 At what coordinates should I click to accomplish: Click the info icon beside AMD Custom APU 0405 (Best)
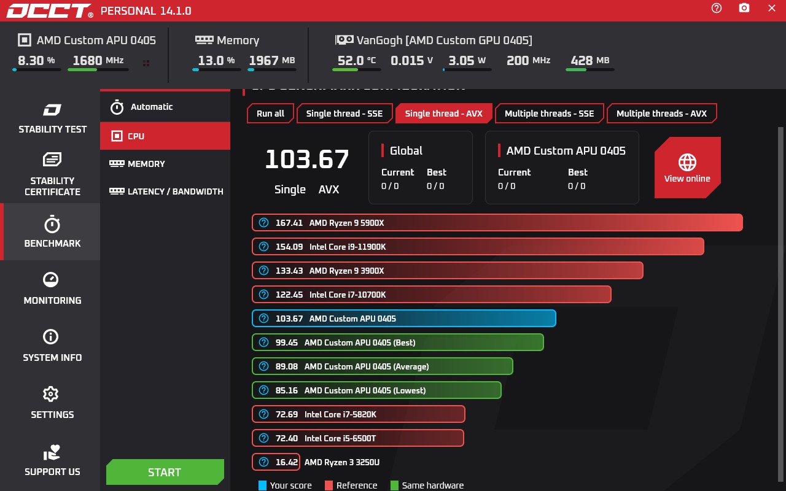[x=264, y=342]
